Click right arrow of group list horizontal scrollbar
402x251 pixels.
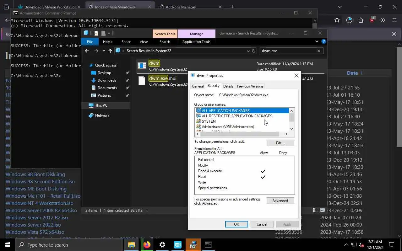tap(286, 134)
